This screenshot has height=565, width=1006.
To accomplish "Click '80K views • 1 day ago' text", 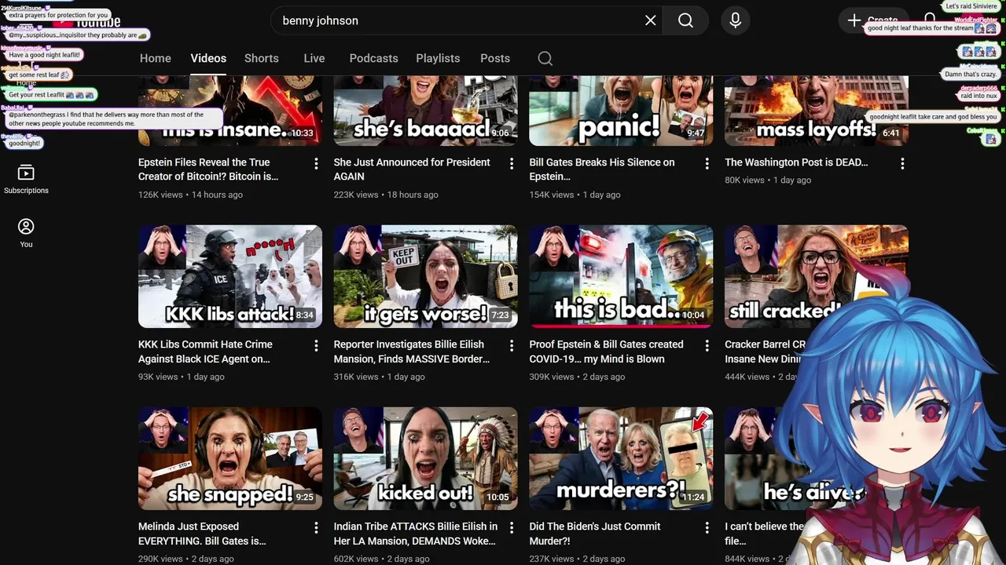I will click(768, 180).
